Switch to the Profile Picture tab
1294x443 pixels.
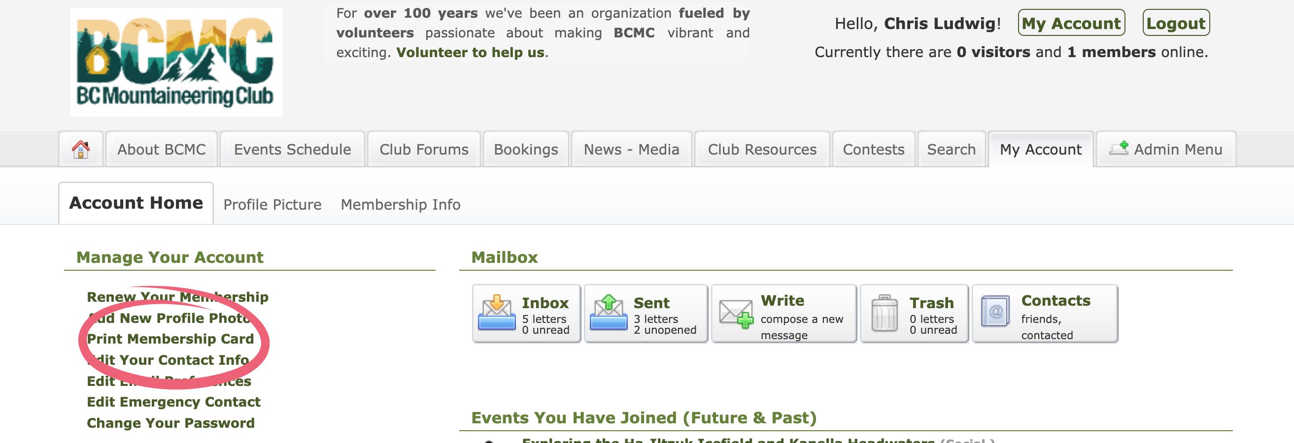pos(272,204)
